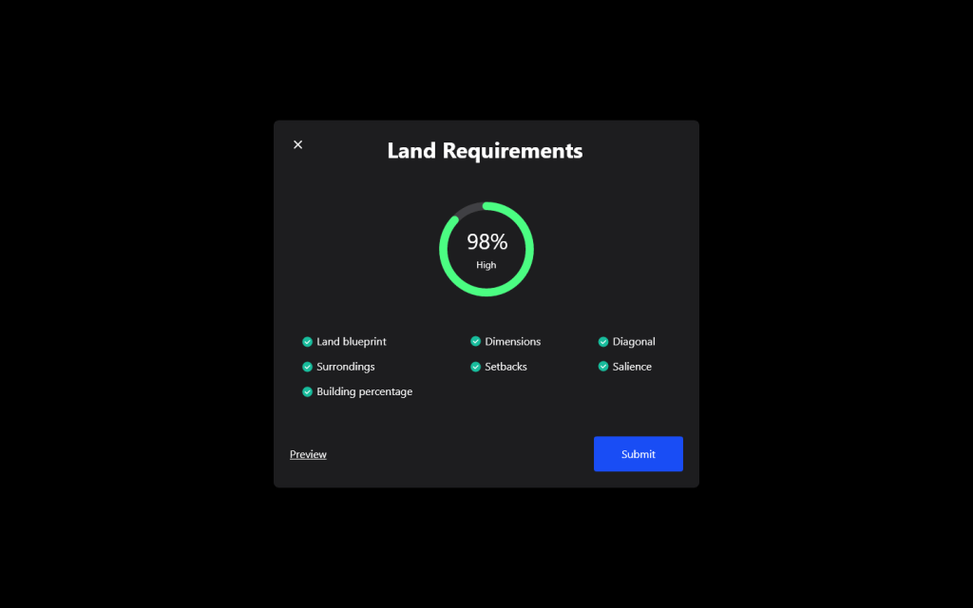Click the Setbacks checkmark icon
Screen dimensions: 973x608
click(x=475, y=367)
